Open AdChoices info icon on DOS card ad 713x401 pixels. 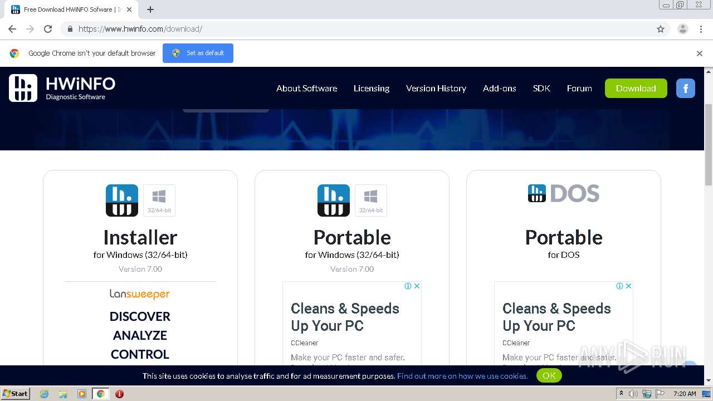point(620,286)
